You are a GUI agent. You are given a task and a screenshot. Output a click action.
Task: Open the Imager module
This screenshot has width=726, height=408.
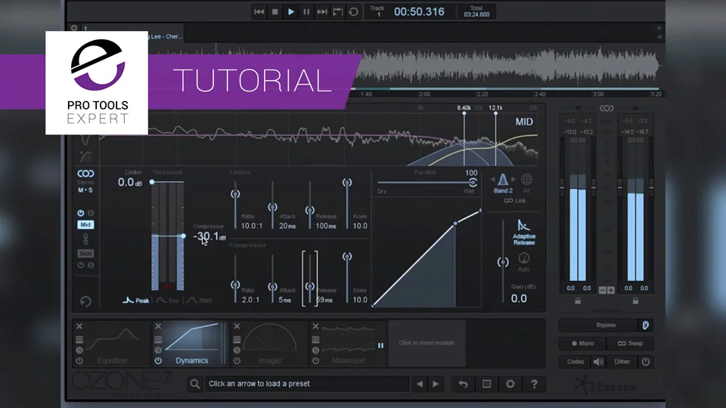pyautogui.click(x=270, y=344)
